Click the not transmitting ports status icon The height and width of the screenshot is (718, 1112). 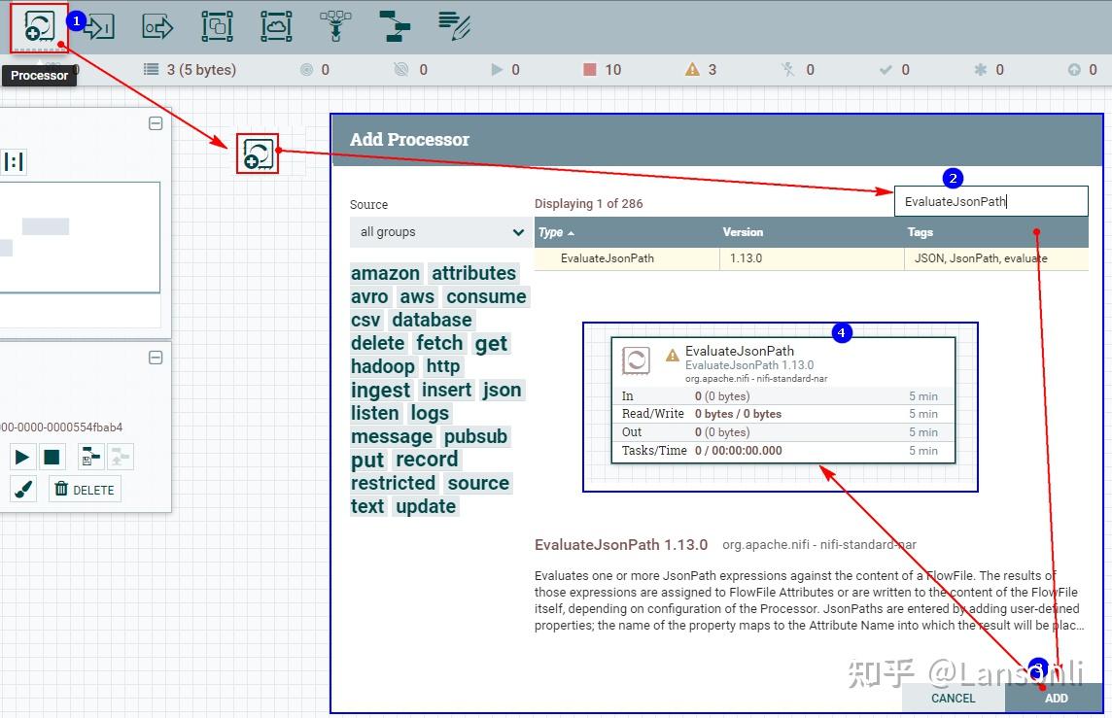coord(401,69)
